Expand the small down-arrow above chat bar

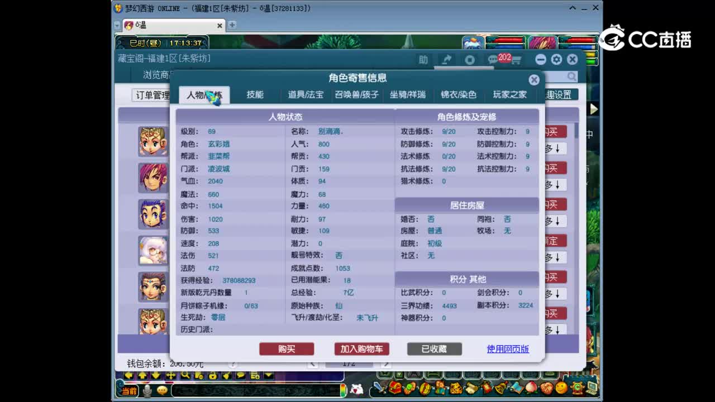pyautogui.click(x=269, y=376)
